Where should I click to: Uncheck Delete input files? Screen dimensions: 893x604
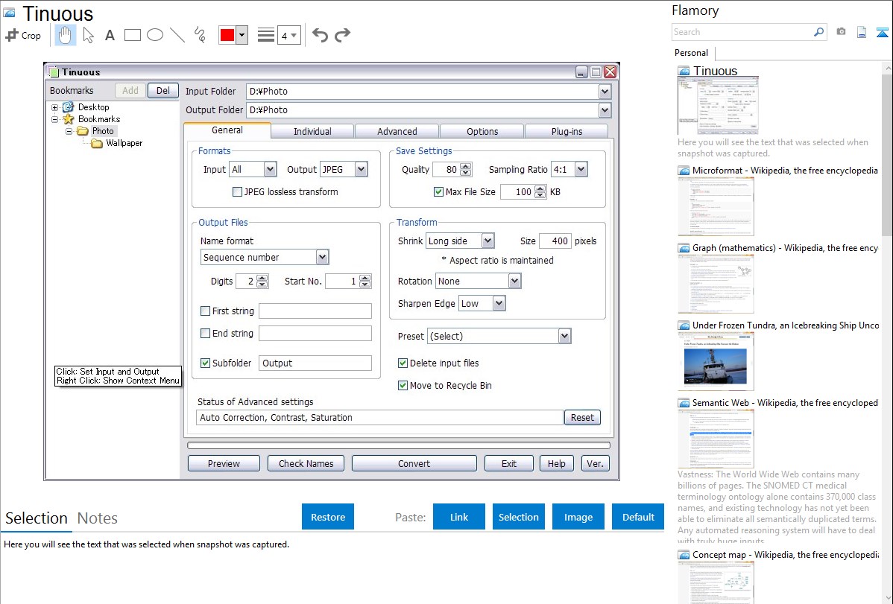403,363
